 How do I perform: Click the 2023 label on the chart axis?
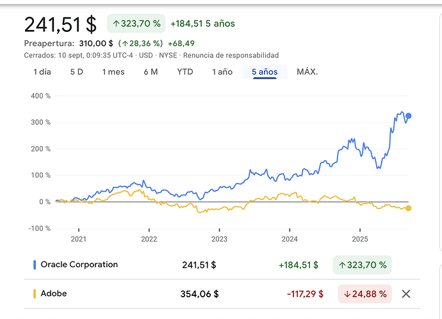pyautogui.click(x=219, y=239)
